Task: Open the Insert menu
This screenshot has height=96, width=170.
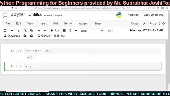Action: [x=43, y=23]
